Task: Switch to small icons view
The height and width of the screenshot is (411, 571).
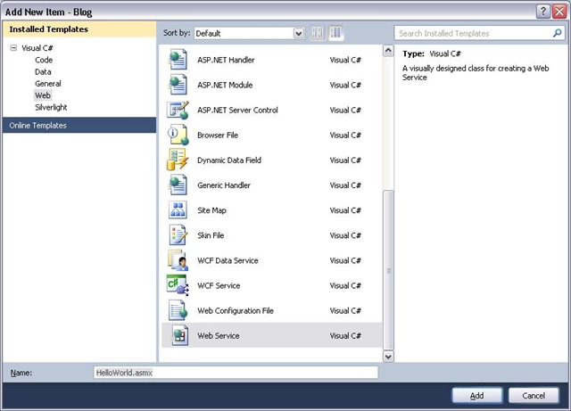Action: coord(318,33)
